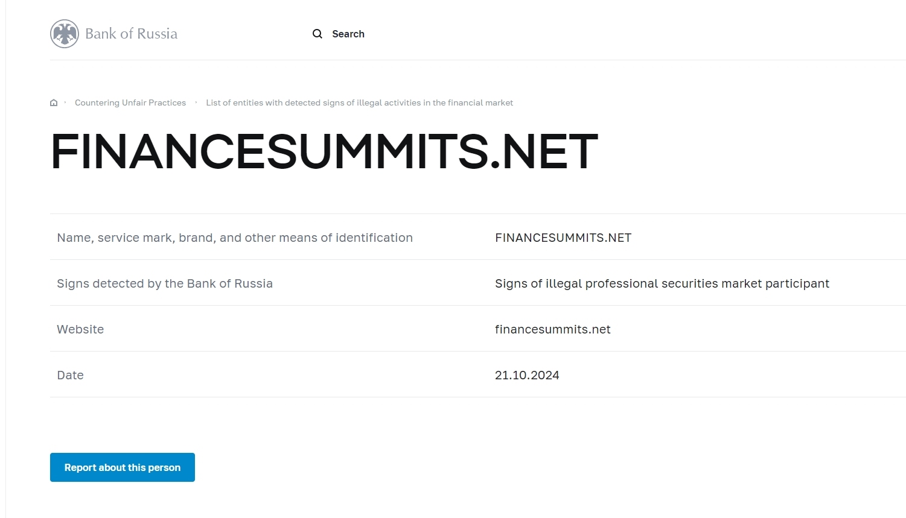Click Signs detected by the Bank of Russia label
Screen dimensions: 906x518
pyautogui.click(x=165, y=283)
